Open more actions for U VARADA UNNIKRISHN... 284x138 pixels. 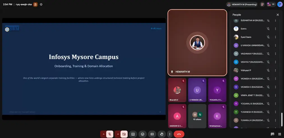(276, 46)
